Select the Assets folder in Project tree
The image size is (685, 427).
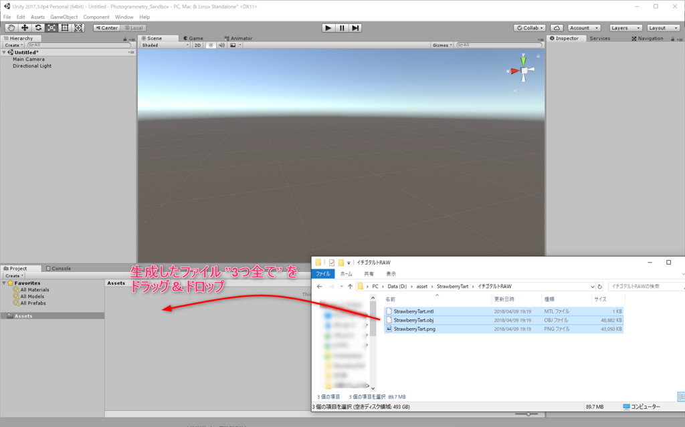coord(52,315)
